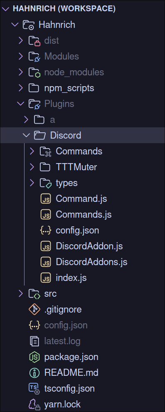Expand the node_modules folder chevron

point(21,72)
